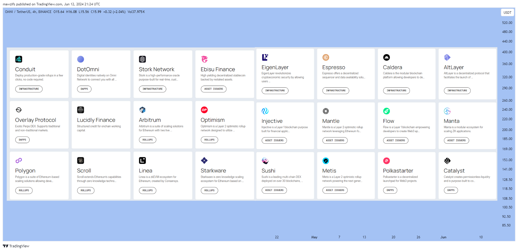Click the INFRASTRUCTURE tag under Espresso
Viewport: 518px width, 251px height.
336,91
